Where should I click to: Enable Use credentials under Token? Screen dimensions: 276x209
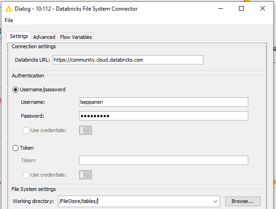[x=26, y=175]
